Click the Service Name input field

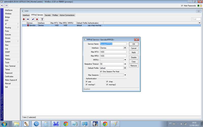click(x=113, y=44)
